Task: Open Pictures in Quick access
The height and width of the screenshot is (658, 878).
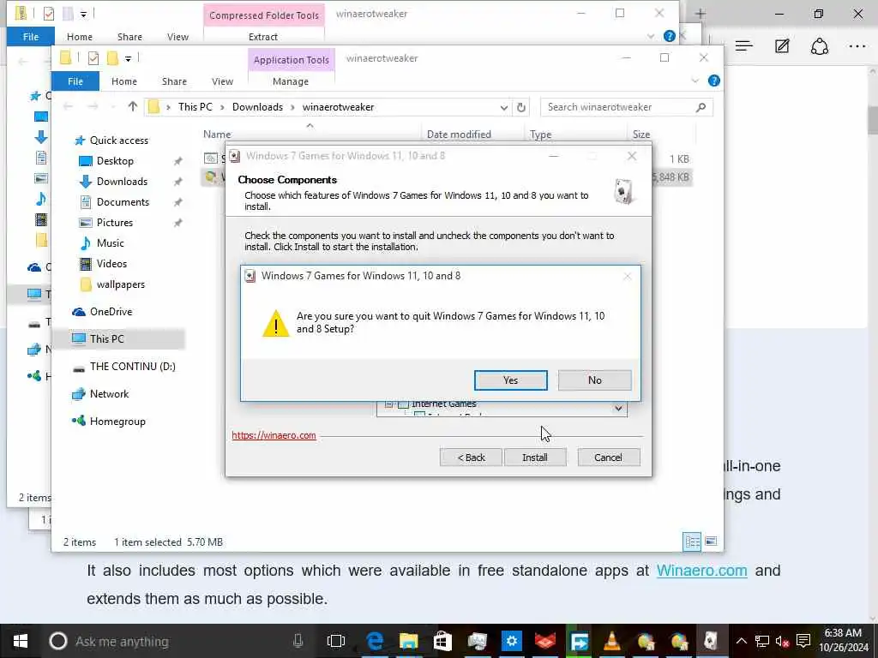Action: 115,223
